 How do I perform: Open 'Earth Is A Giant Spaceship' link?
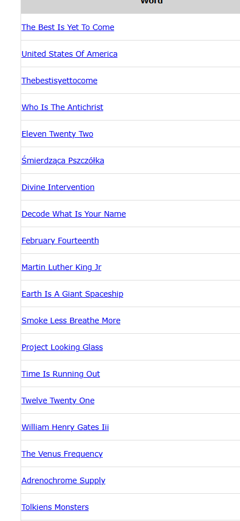click(72, 294)
